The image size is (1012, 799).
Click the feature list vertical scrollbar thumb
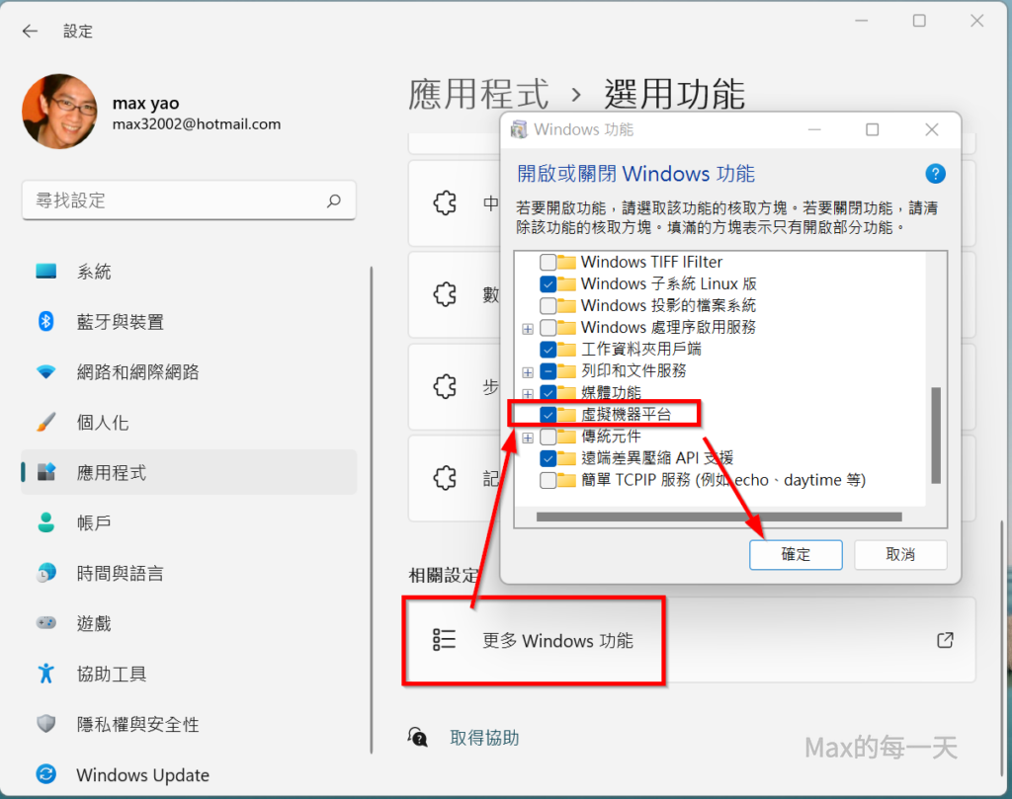point(936,435)
